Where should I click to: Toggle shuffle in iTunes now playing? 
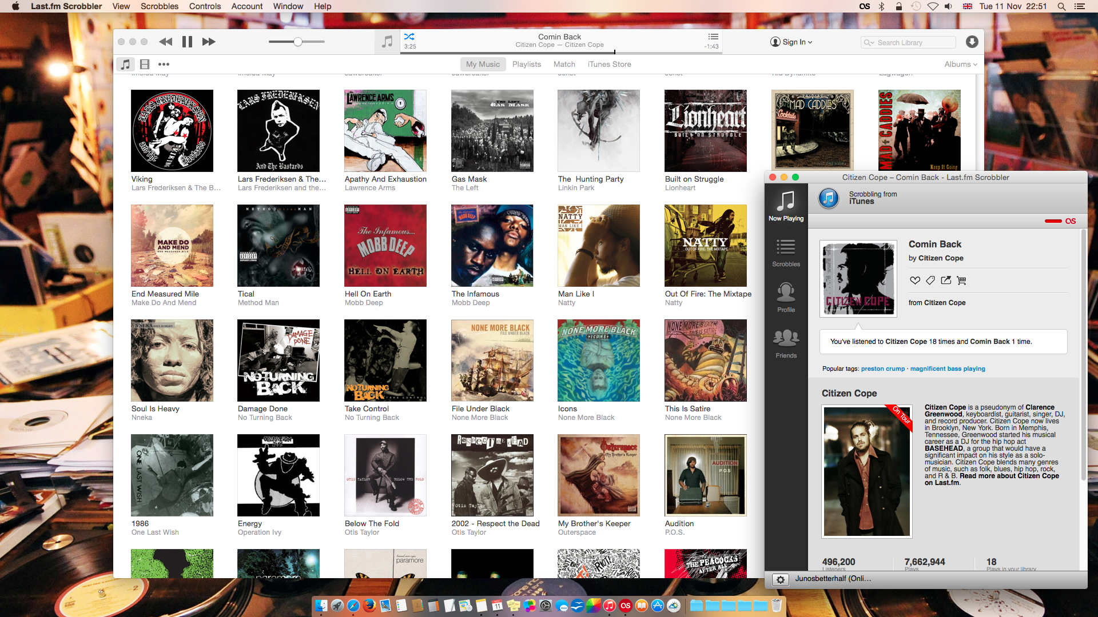pos(409,37)
